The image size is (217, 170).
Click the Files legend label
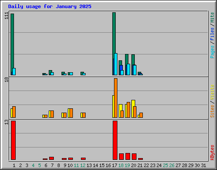point(212,34)
